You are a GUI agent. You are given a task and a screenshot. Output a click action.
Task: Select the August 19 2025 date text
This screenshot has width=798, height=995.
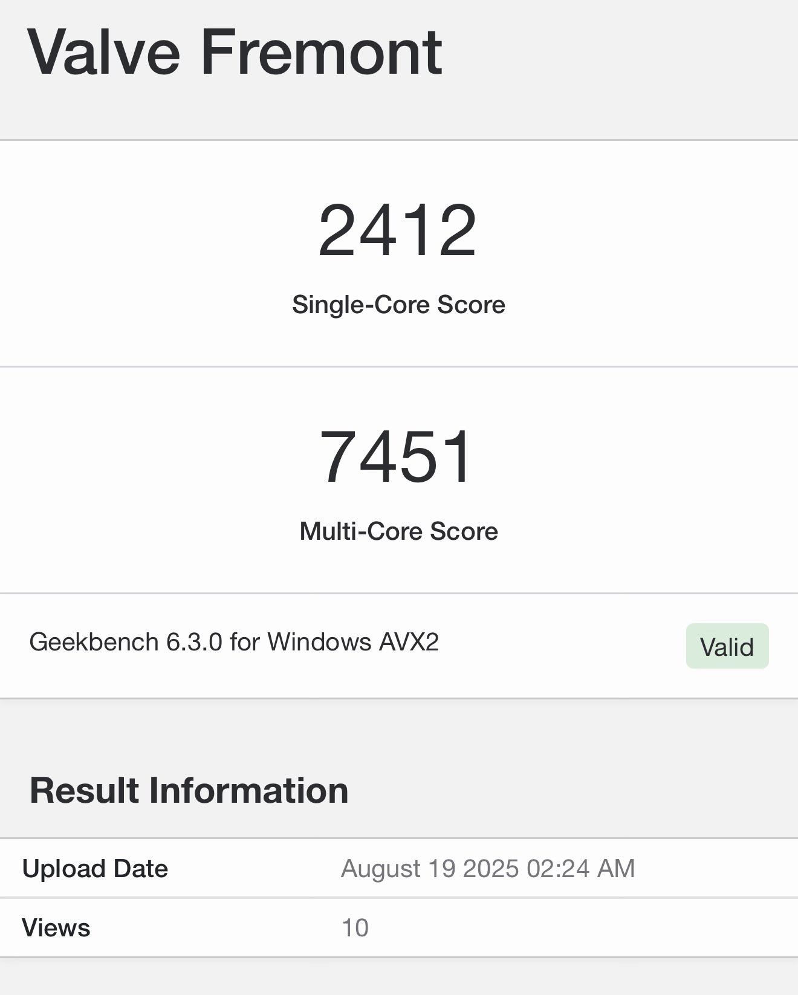point(430,869)
